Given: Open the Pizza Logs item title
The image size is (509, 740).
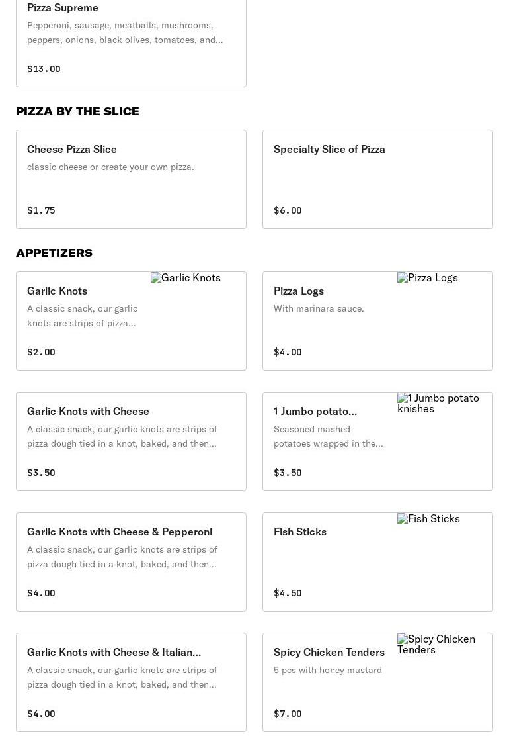Looking at the screenshot, I should point(299,291).
